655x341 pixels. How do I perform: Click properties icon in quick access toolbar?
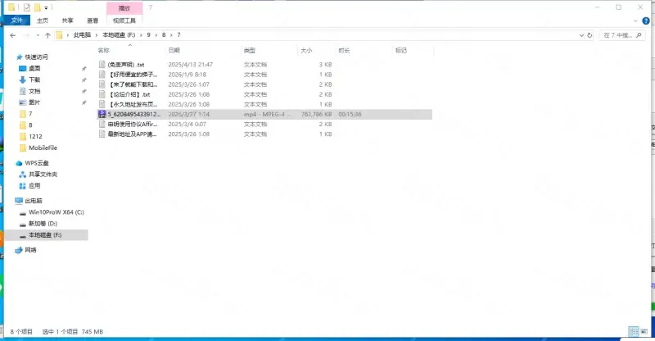point(27,7)
